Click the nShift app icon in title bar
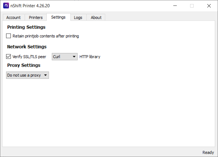 [x=6, y=6]
